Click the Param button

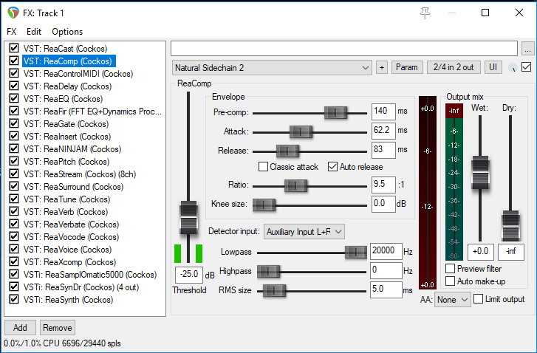point(407,67)
